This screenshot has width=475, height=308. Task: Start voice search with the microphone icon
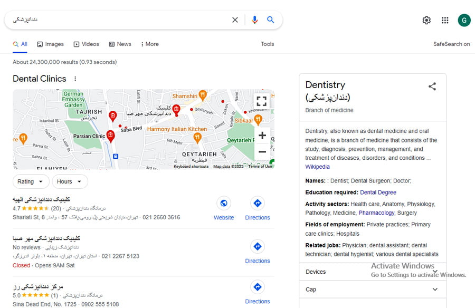point(254,20)
